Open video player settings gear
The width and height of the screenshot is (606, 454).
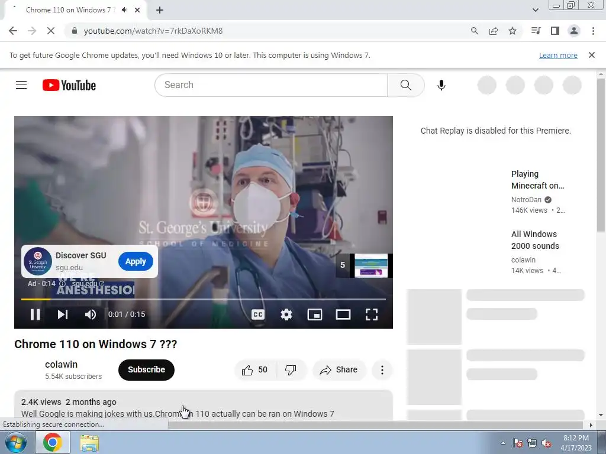[x=286, y=314]
